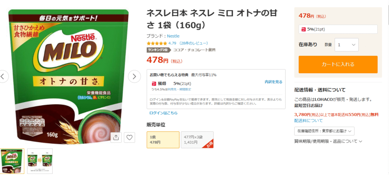
Task: Open 内訳を見る breakdown link
Action: [x=274, y=82]
